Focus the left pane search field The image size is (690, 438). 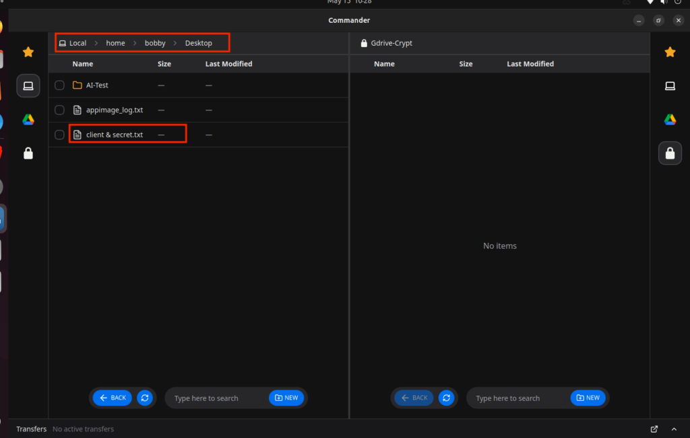coord(217,398)
